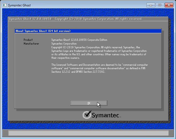The width and height of the screenshot is (176, 139).
Task: Click the 'Sections 12.212 and DFARS' text line
Action: [78, 72]
